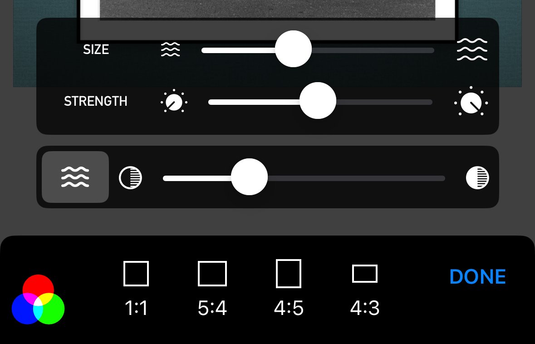
Task: Click the photo preview above the panel
Action: (x=268, y=9)
